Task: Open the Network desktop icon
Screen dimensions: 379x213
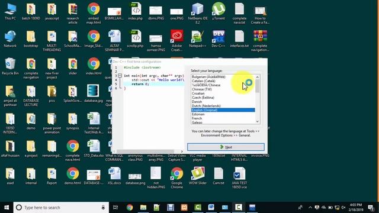Action: click(x=10, y=39)
